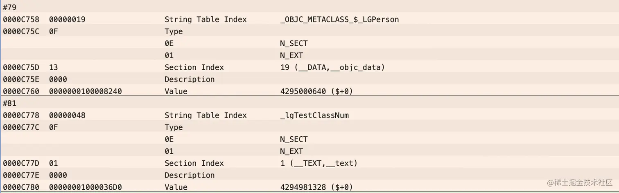This screenshot has width=619, height=193.
Task: Select offset cell 0000C77D
Action: [x=21, y=163]
